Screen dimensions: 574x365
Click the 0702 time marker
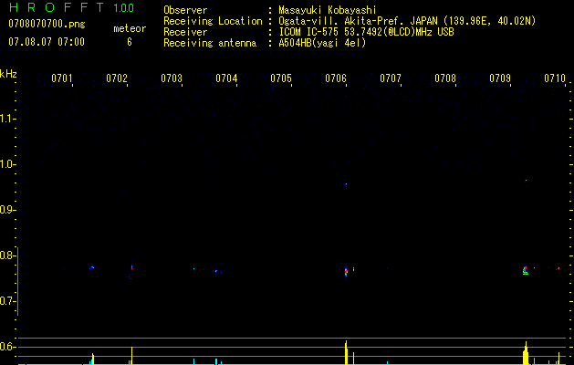tap(117, 78)
